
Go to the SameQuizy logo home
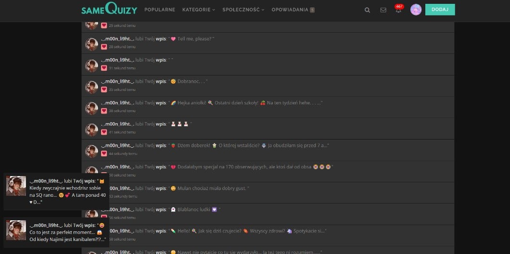pos(109,10)
